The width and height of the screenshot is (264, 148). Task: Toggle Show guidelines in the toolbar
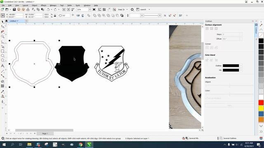click(x=109, y=9)
